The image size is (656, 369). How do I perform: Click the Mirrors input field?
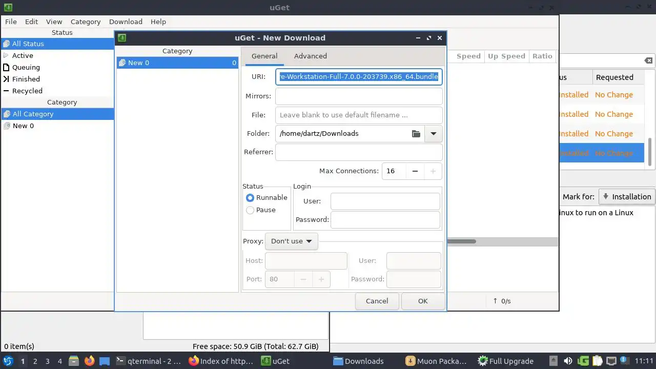359,96
